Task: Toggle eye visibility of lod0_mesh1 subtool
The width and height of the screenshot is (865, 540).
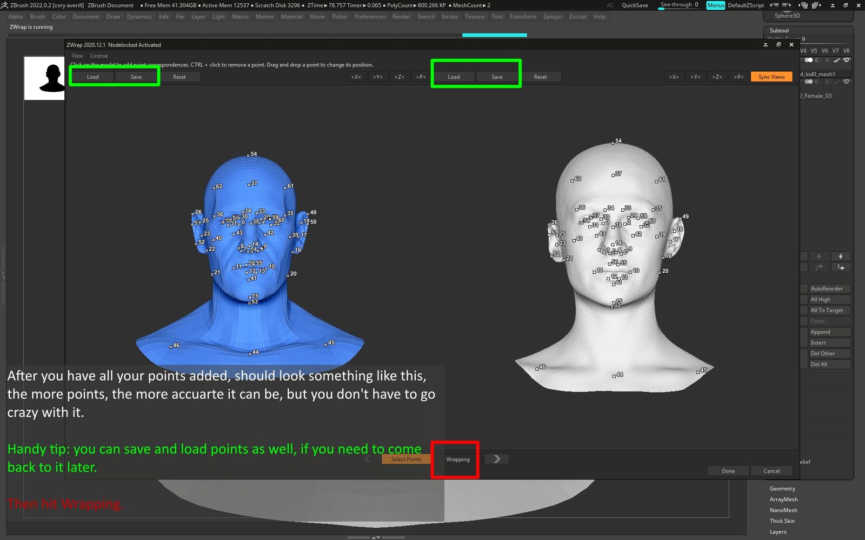Action: (847, 60)
